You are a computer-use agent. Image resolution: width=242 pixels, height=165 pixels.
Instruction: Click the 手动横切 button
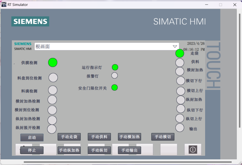click(163, 137)
